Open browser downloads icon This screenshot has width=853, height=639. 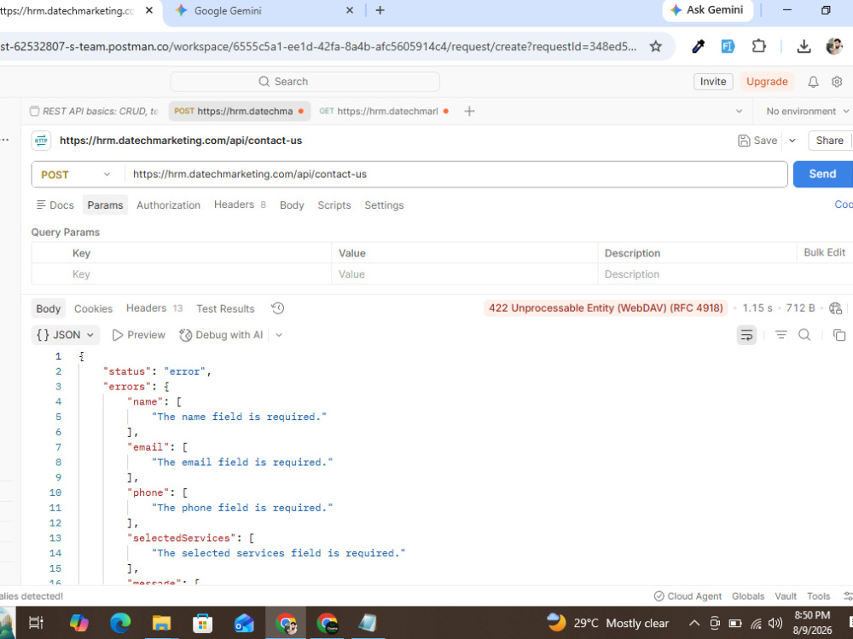[x=804, y=47]
